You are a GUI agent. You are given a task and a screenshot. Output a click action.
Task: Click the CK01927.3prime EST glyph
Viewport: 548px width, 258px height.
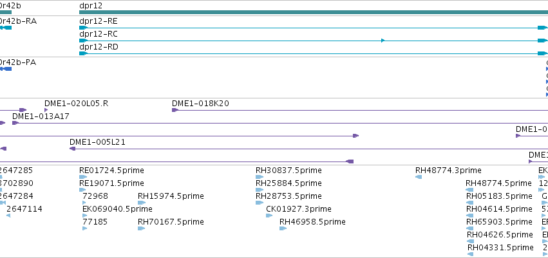pyautogui.click(x=269, y=216)
